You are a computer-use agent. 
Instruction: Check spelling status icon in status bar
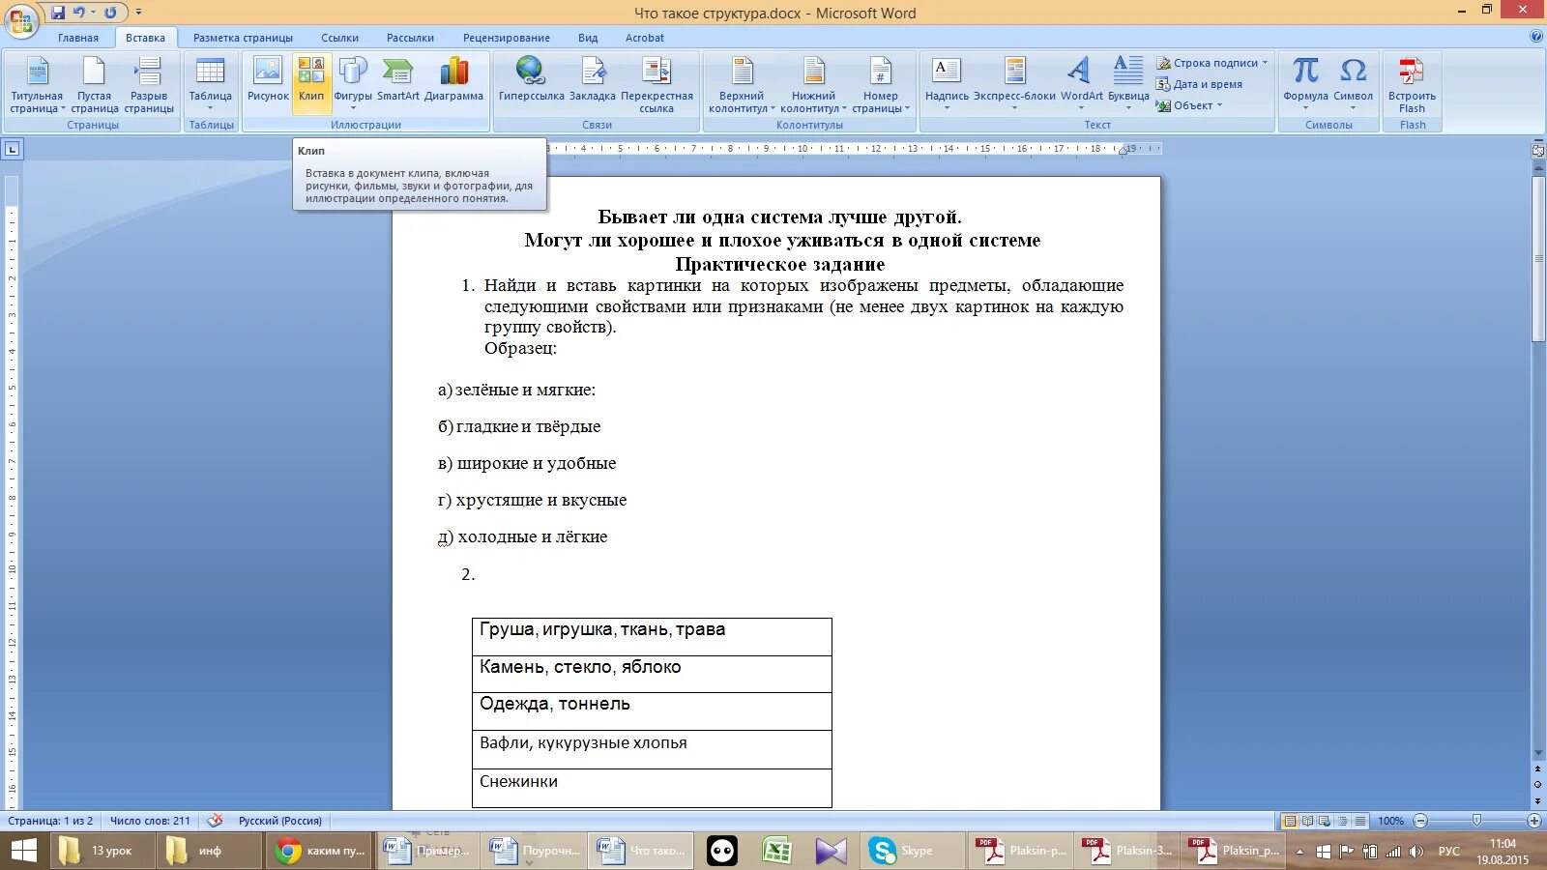pos(215,821)
